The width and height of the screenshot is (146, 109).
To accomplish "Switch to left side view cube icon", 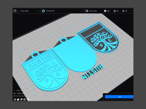I will [x=25, y=100].
